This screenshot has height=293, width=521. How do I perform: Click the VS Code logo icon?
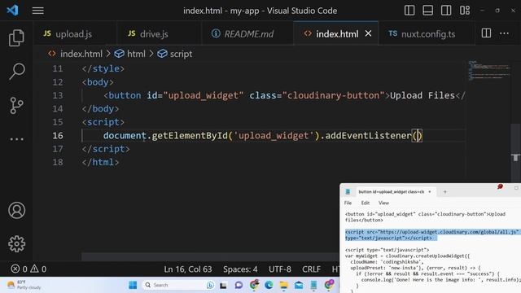point(13,11)
